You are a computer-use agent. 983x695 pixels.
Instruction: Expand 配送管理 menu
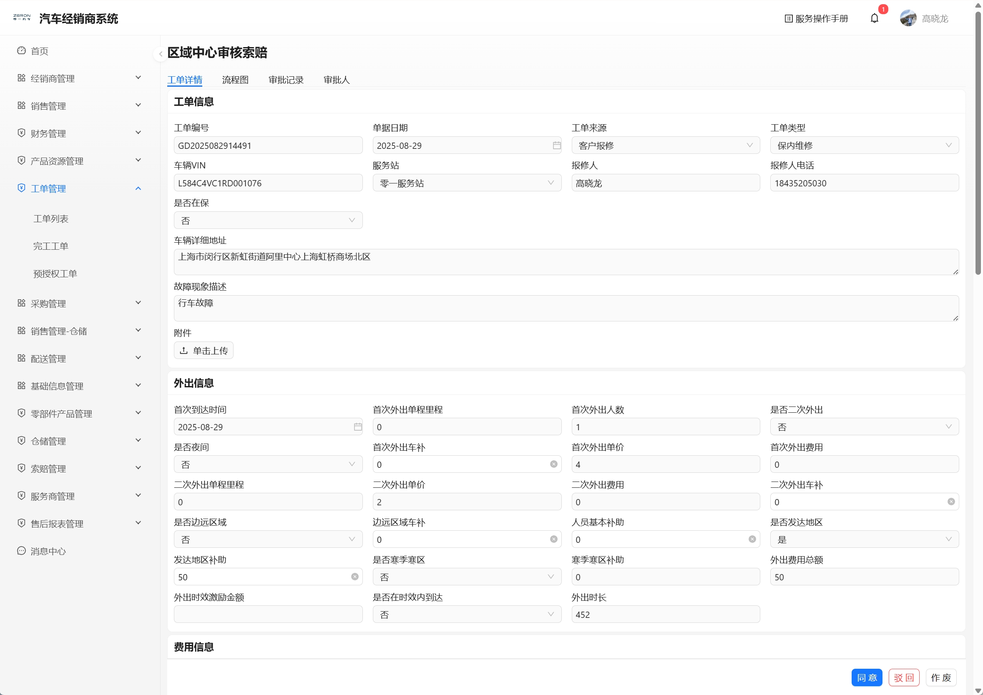tap(80, 359)
